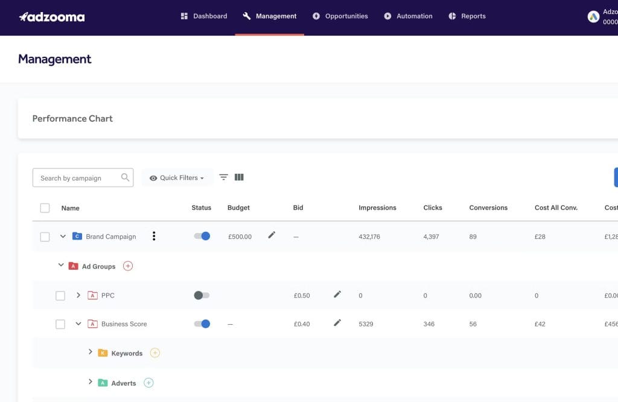Click the Google Ads account avatar icon
Viewport: 618px width, 402px height.
tap(593, 16)
